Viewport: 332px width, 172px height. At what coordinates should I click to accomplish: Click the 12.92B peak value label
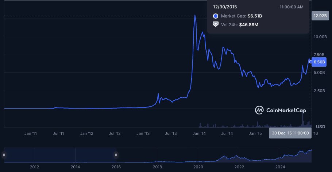(x=320, y=16)
